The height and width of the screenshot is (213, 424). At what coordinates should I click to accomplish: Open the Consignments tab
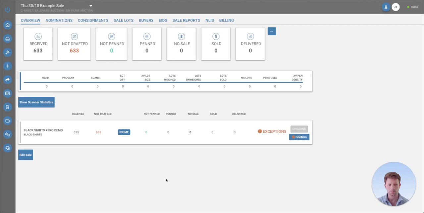pos(93,20)
